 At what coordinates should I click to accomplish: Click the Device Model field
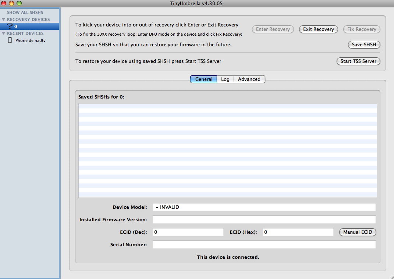point(264,207)
